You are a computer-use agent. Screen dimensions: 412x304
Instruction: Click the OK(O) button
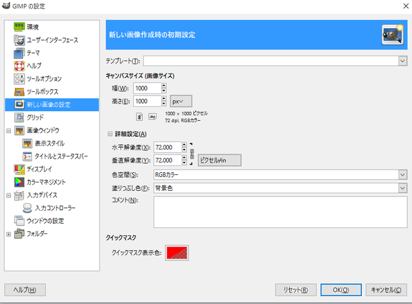pos(341,290)
